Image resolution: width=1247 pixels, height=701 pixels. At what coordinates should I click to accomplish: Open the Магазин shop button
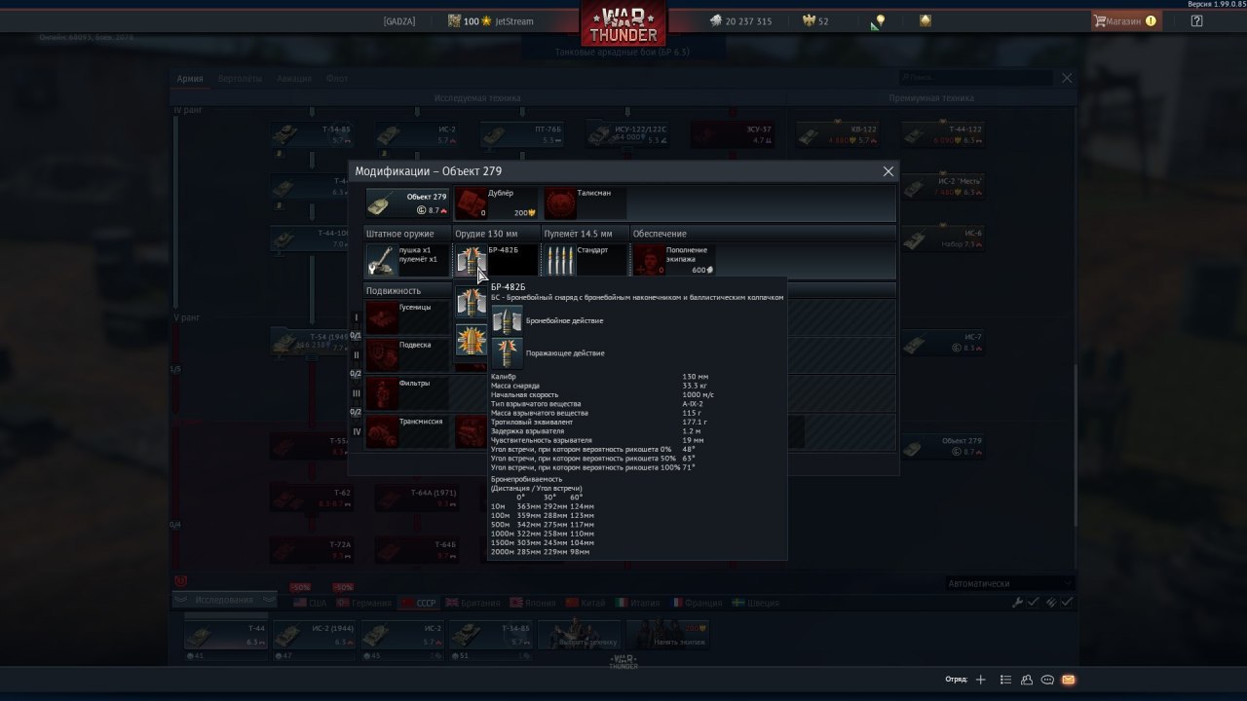pos(1125,20)
